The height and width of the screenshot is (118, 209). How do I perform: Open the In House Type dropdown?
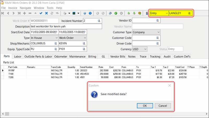coord(56,38)
